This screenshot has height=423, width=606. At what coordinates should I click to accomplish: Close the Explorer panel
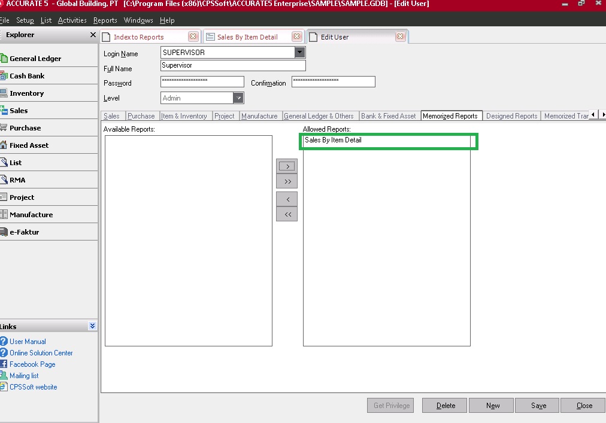(x=93, y=35)
